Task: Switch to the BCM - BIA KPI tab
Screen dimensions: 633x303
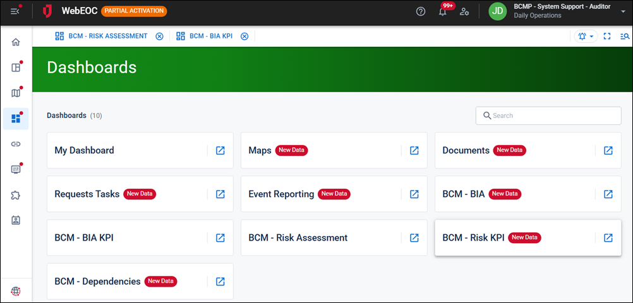Action: (x=211, y=36)
